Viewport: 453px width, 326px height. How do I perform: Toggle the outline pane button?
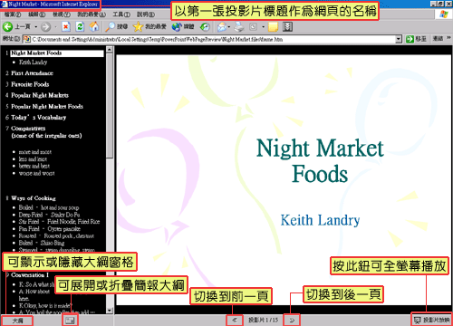coord(17,321)
